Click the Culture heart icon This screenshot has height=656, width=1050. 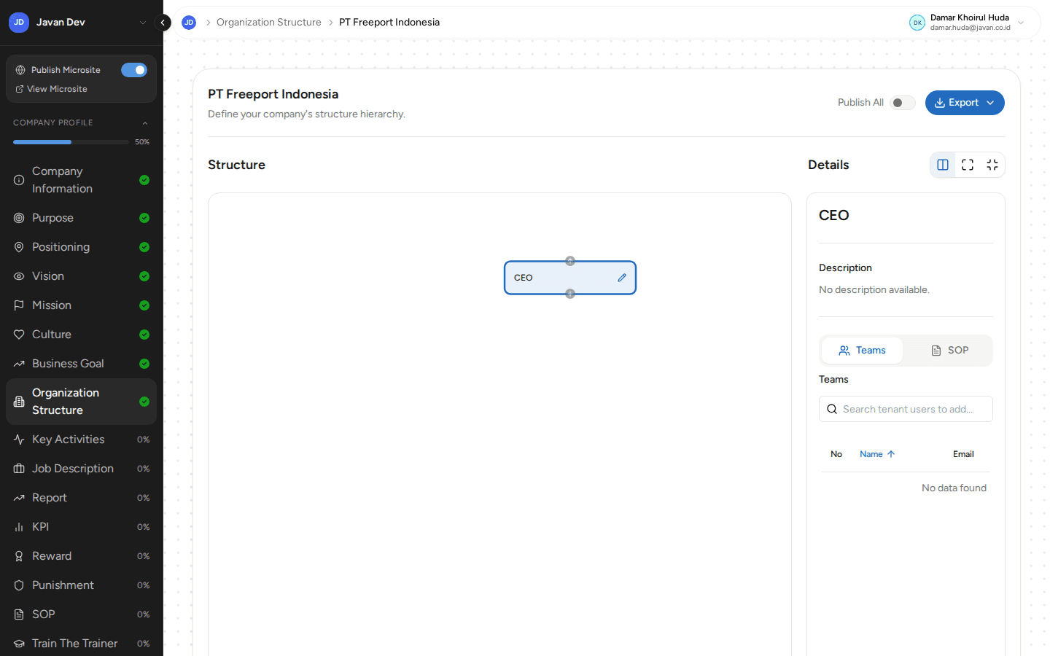(19, 335)
